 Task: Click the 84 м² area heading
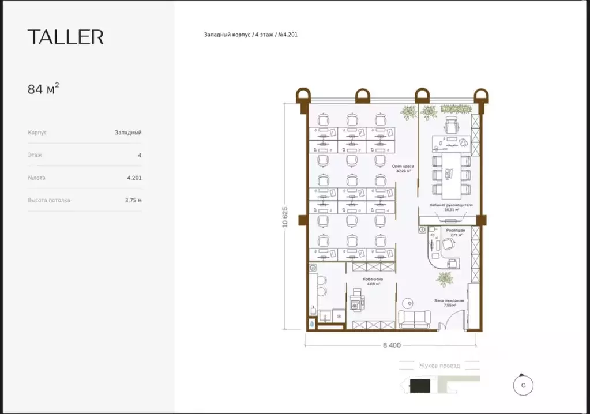pyautogui.click(x=43, y=89)
